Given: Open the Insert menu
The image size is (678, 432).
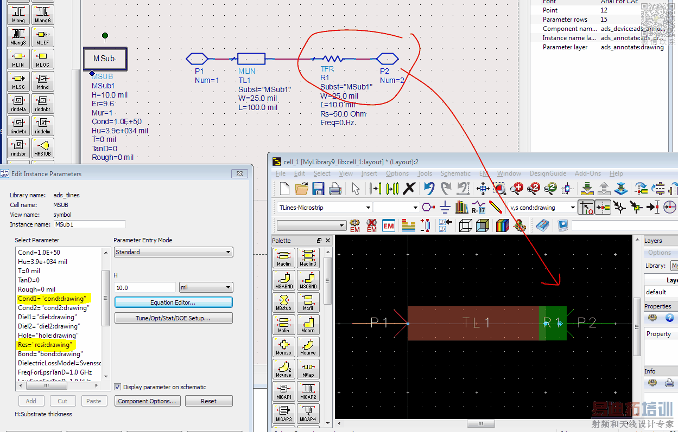Looking at the screenshot, I should [369, 173].
